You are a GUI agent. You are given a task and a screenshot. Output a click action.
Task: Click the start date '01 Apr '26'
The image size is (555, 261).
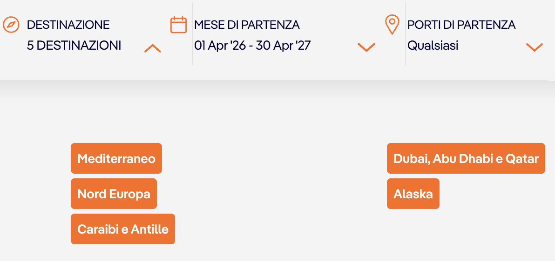pos(220,46)
